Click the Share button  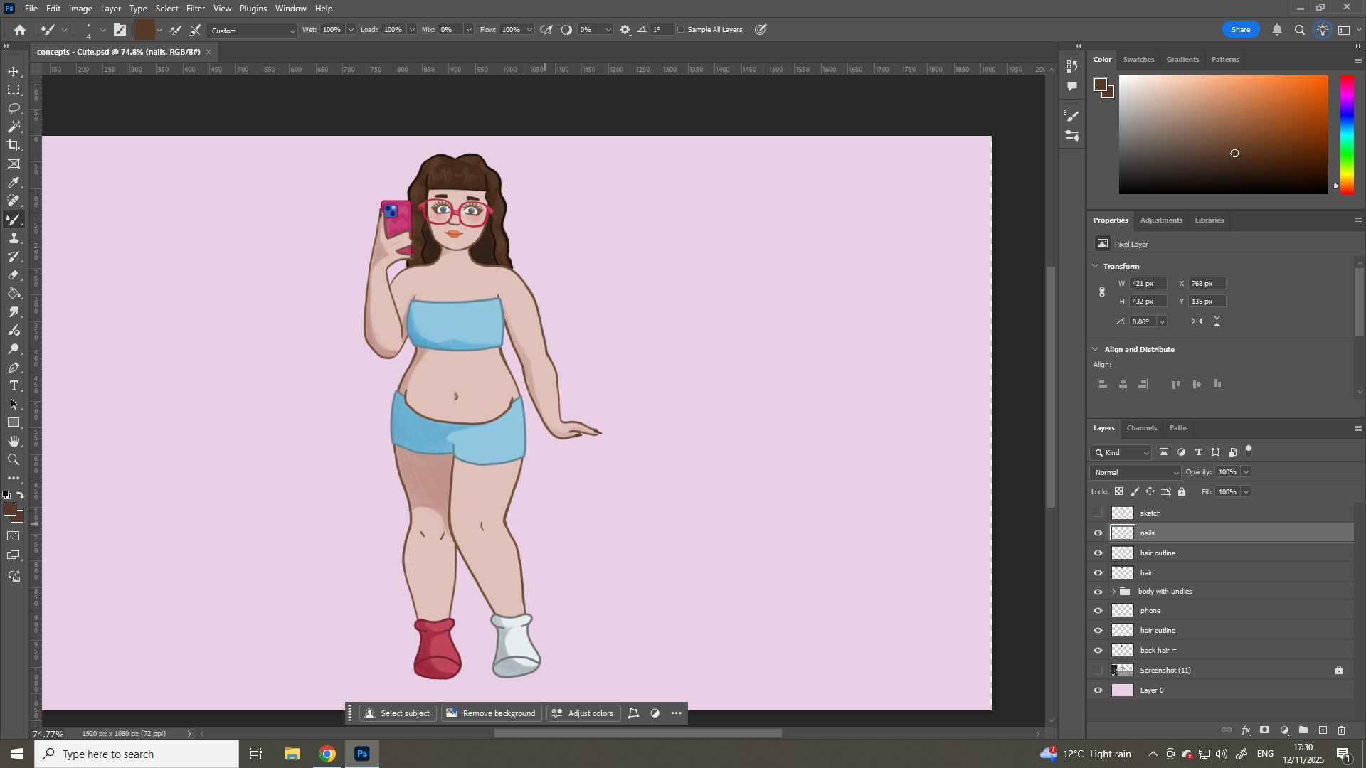(x=1241, y=30)
